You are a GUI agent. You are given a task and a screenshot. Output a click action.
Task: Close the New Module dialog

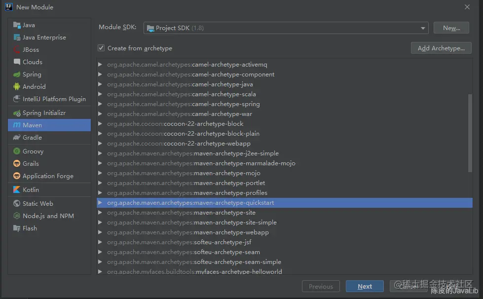tap(467, 7)
